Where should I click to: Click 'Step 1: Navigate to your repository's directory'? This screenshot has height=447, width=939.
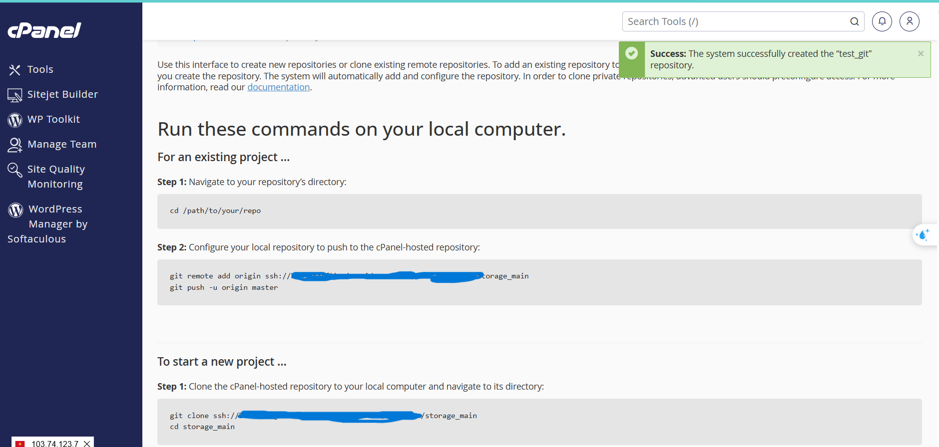(x=252, y=182)
